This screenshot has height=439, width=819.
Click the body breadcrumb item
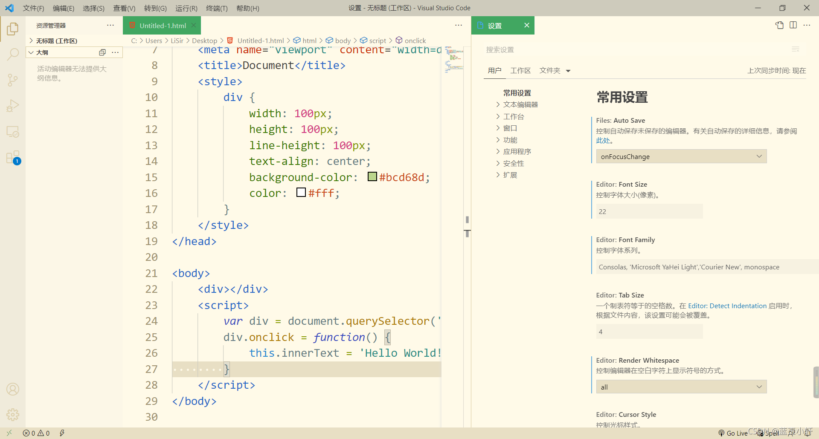pos(338,40)
